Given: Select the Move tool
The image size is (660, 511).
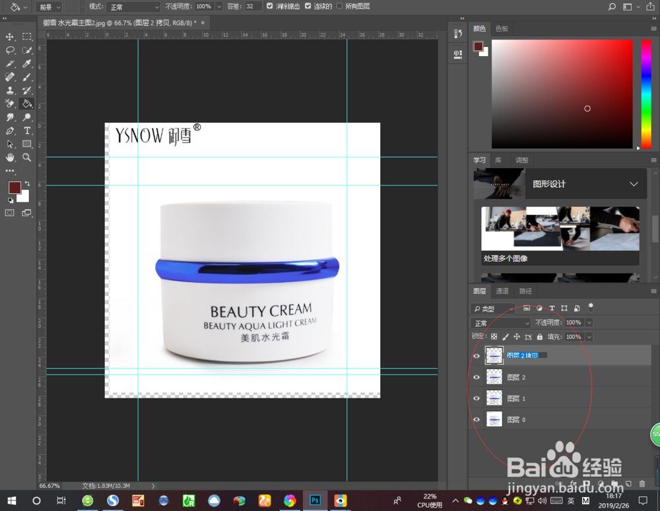Looking at the screenshot, I should click(x=10, y=36).
